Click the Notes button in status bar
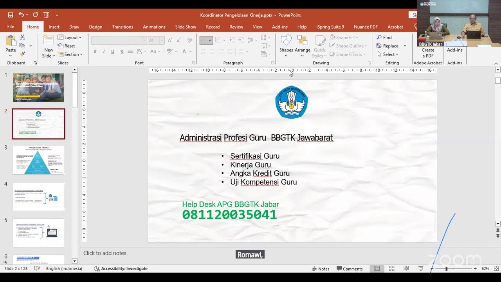 [321, 269]
